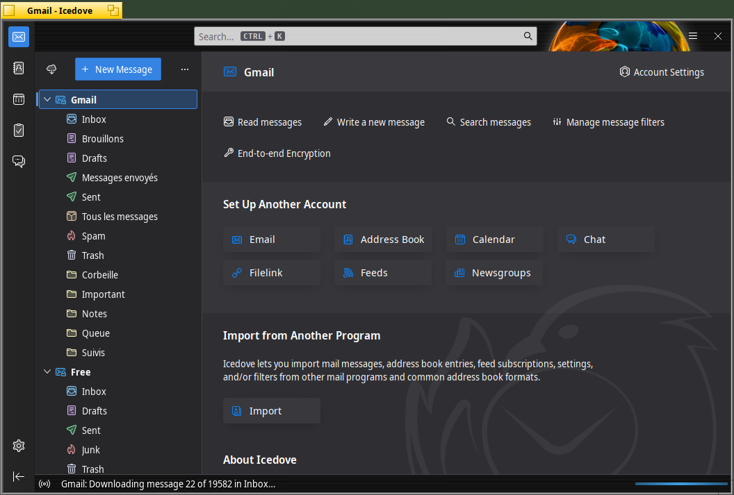Click Write a new message
Screen dimensions: 734x495
coord(374,122)
